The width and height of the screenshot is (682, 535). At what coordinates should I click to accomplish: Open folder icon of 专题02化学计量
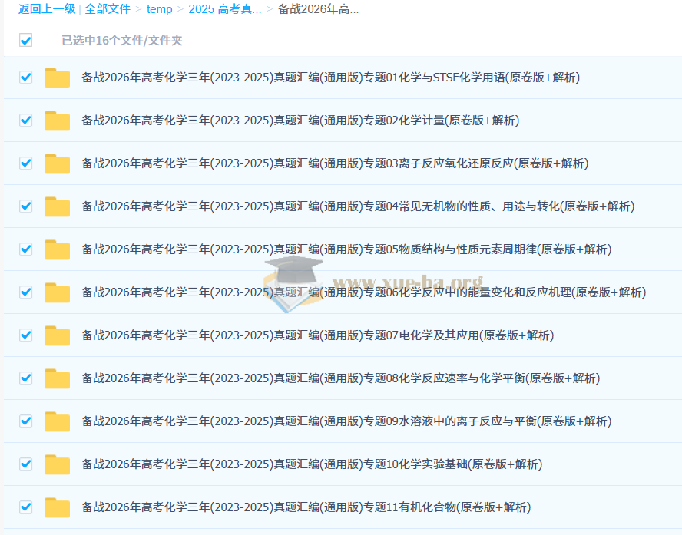pyautogui.click(x=57, y=121)
